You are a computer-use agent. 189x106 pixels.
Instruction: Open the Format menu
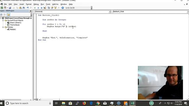29,4
